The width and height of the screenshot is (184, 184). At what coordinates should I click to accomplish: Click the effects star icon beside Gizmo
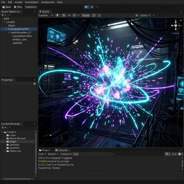[137, 15]
